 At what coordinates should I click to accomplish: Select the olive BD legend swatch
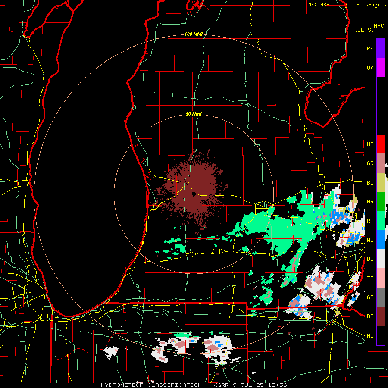pos(381,182)
